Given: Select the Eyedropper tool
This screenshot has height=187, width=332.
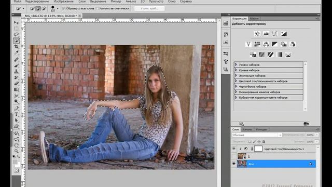Looking at the screenshot, I should click(x=16, y=52).
